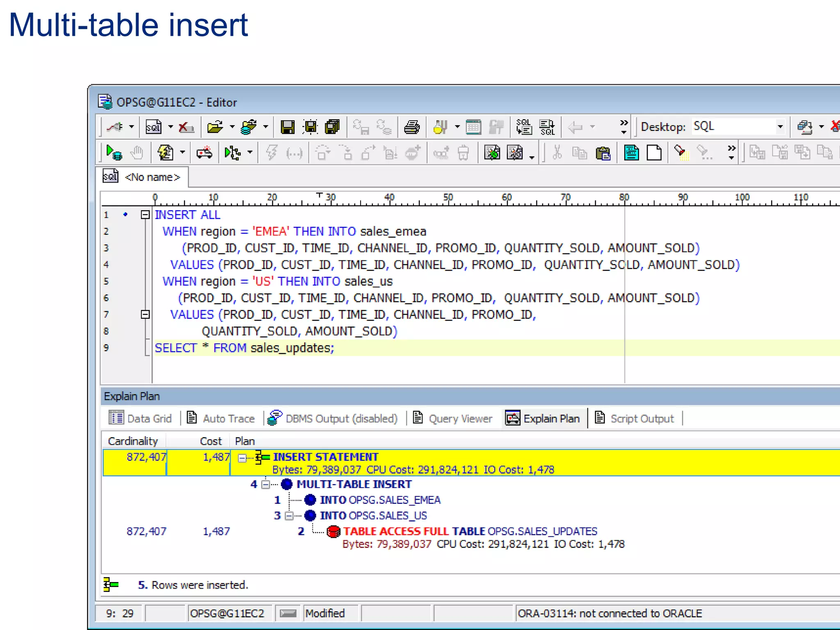Click the Explain Plan ambulance toolbar icon
The image size is (840, 630).
pyautogui.click(x=204, y=153)
